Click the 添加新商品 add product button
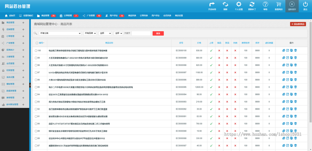The width and height of the screenshot is (312, 151). (298, 24)
